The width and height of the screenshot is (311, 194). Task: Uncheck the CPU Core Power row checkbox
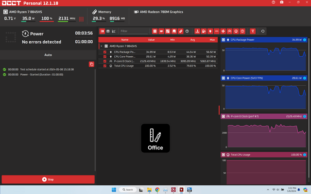click(105, 57)
